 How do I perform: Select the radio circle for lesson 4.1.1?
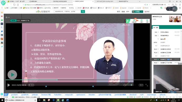(158, 49)
